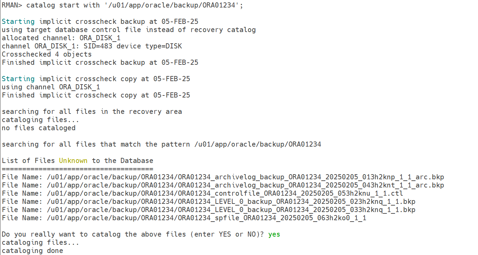Click the 'Starting implicit crosscheck copy' line

point(96,79)
